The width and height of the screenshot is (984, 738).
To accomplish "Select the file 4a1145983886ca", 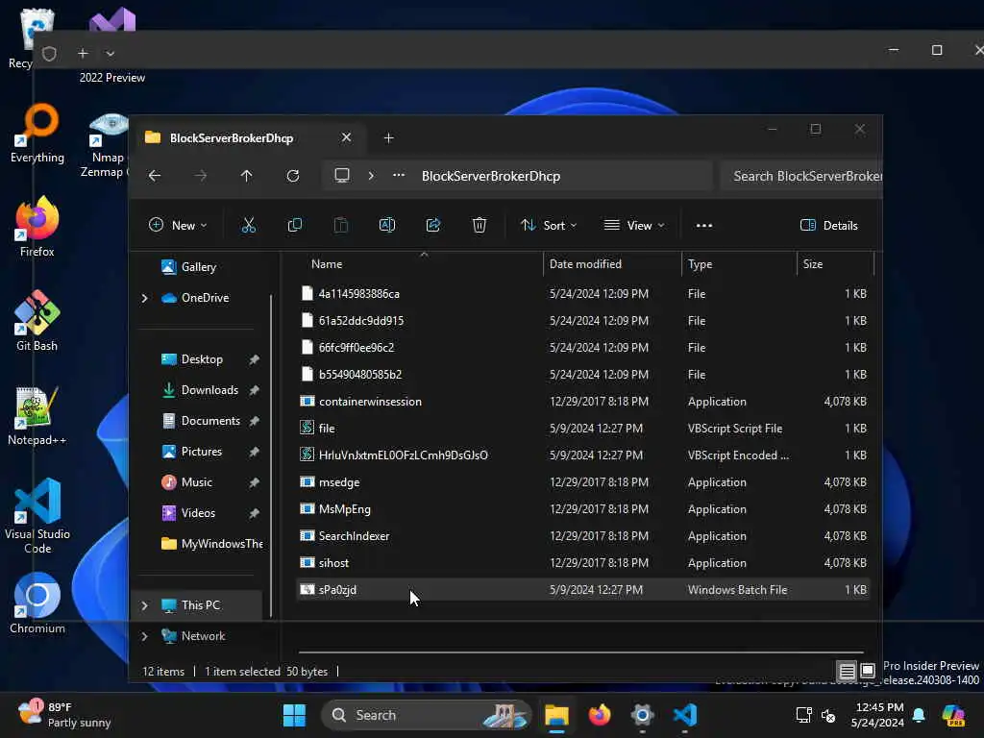I will [x=583, y=294].
